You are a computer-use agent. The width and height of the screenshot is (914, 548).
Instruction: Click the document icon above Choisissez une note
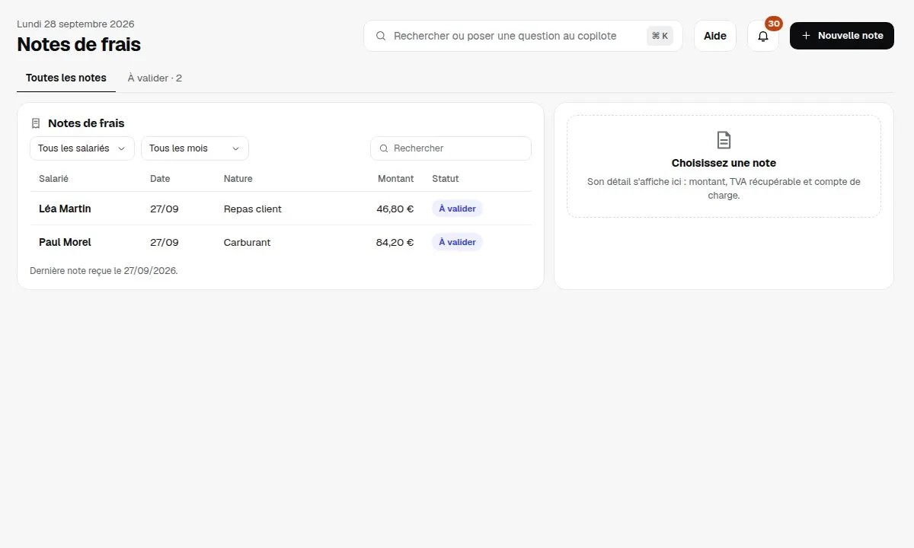coord(724,140)
